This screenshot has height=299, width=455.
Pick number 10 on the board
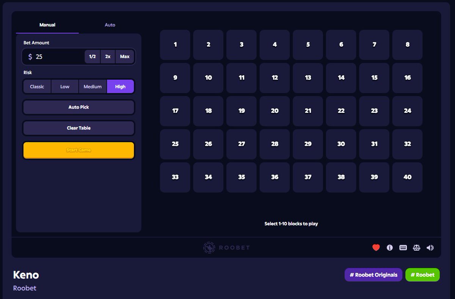point(208,78)
